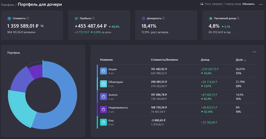This screenshot has width=266, height=139.
Task: Open the Облигации row name
Action: click(116, 82)
